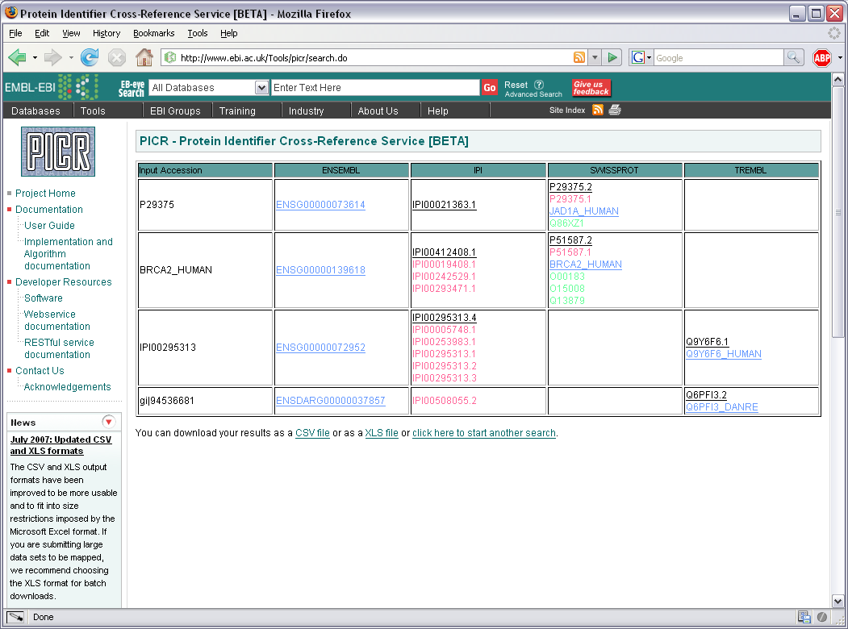Click the EMBL-EBI logo

click(x=52, y=87)
